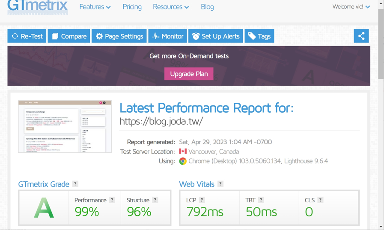Screen dimensions: 384x230
Task: Click the help icon beside Web Vitals
Action: [x=220, y=184]
